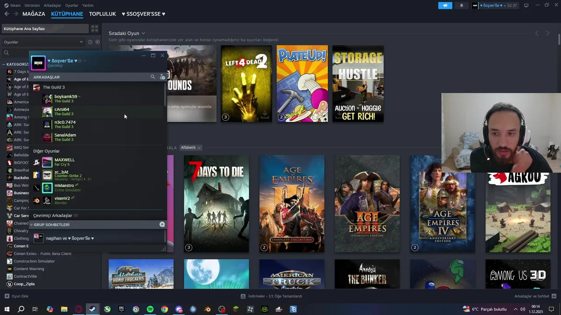
Task: Collapse the GRUP SOHBETLERİ section
Action: pyautogui.click(x=31, y=224)
